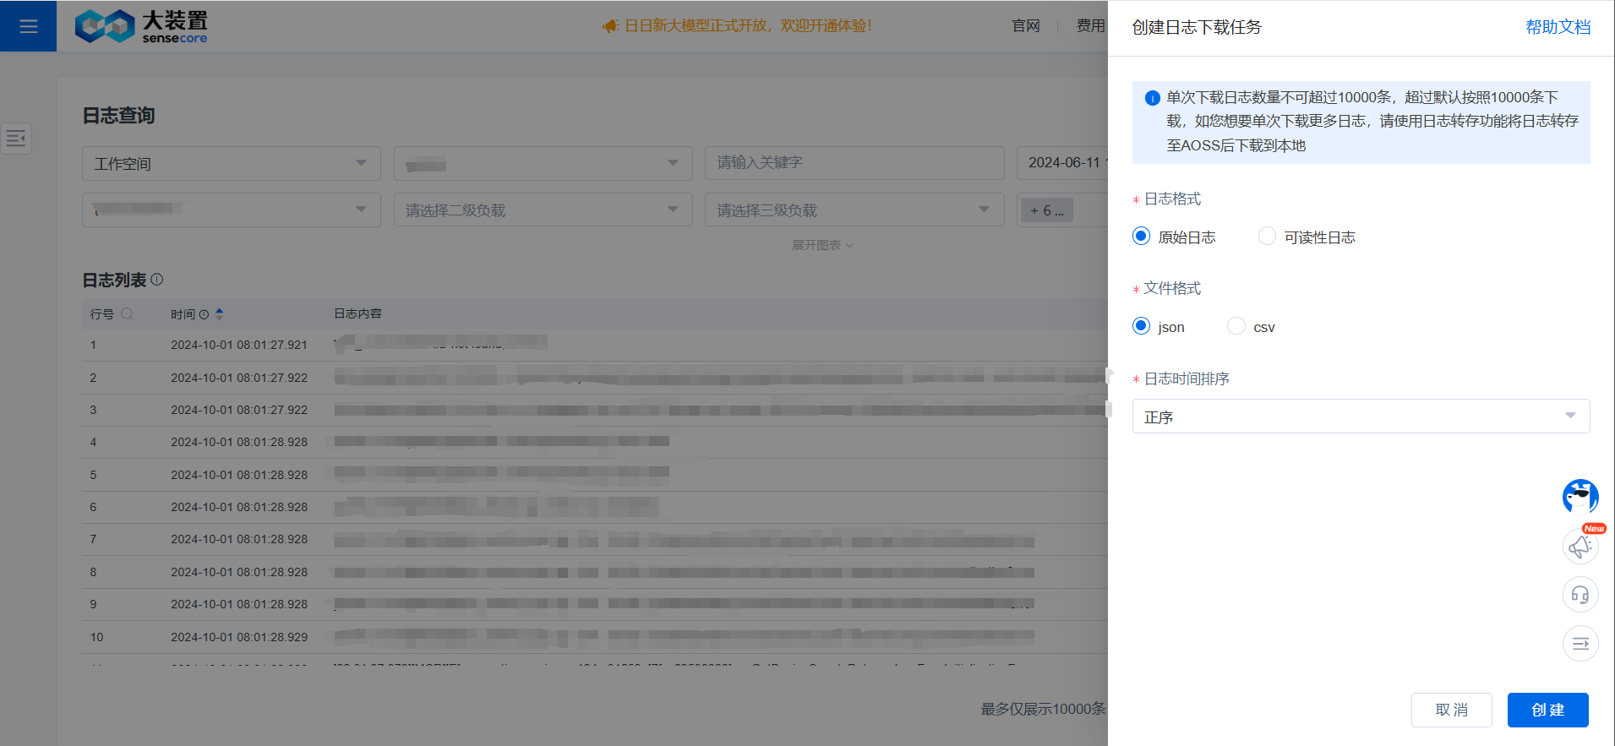Viewport: 1615px width, 746px height.
Task: Click the sidebar collapse icon
Action: pos(16,138)
